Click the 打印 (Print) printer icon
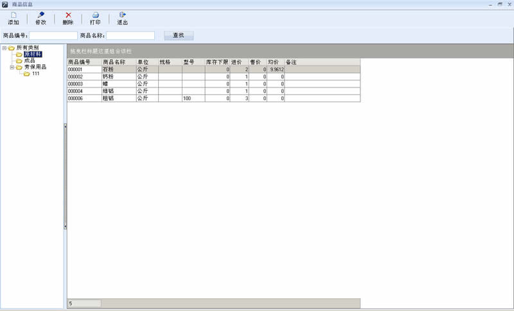The image size is (514, 311). pyautogui.click(x=95, y=15)
